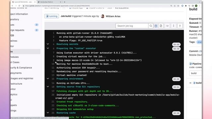Click the Merge requests count badge '2'

coord(36,30)
